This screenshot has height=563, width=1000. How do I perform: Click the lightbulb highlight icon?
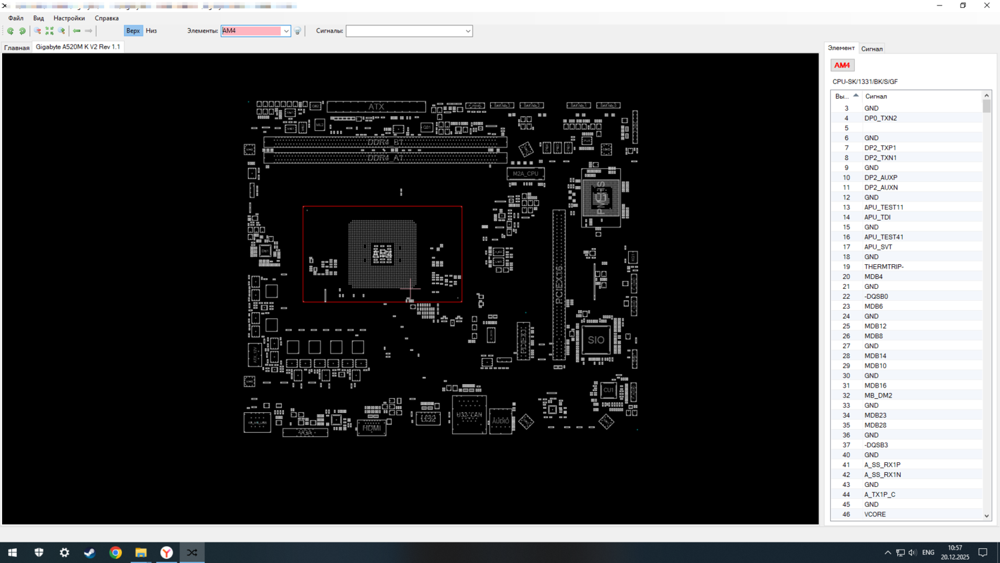(298, 31)
